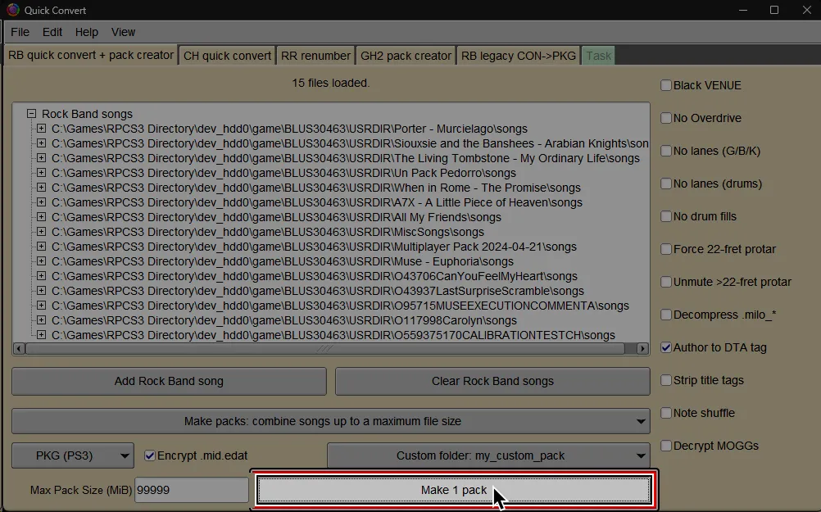Click the Add Rock Band song button
Viewport: 821px width, 512px height.
[x=169, y=381]
